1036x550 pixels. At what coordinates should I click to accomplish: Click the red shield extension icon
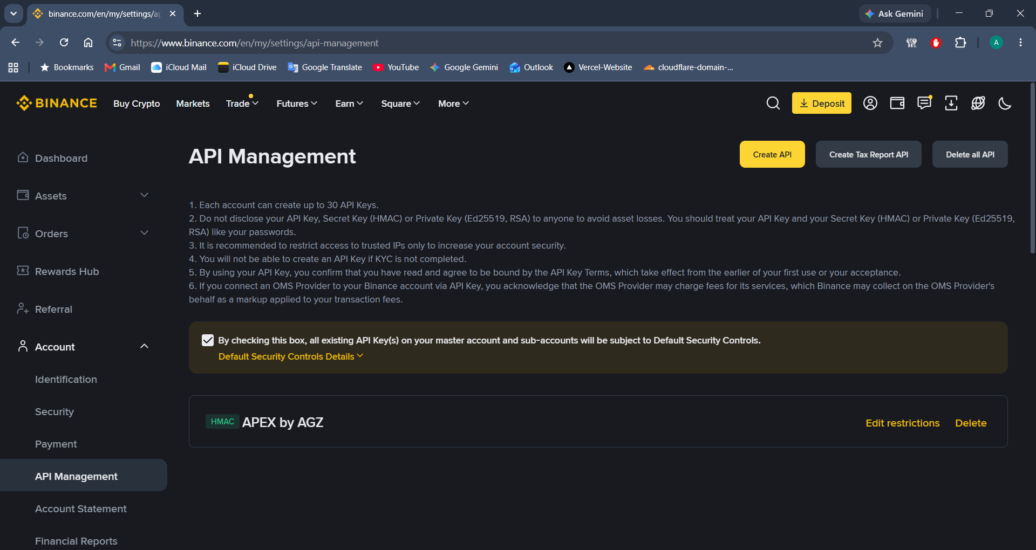pos(936,43)
